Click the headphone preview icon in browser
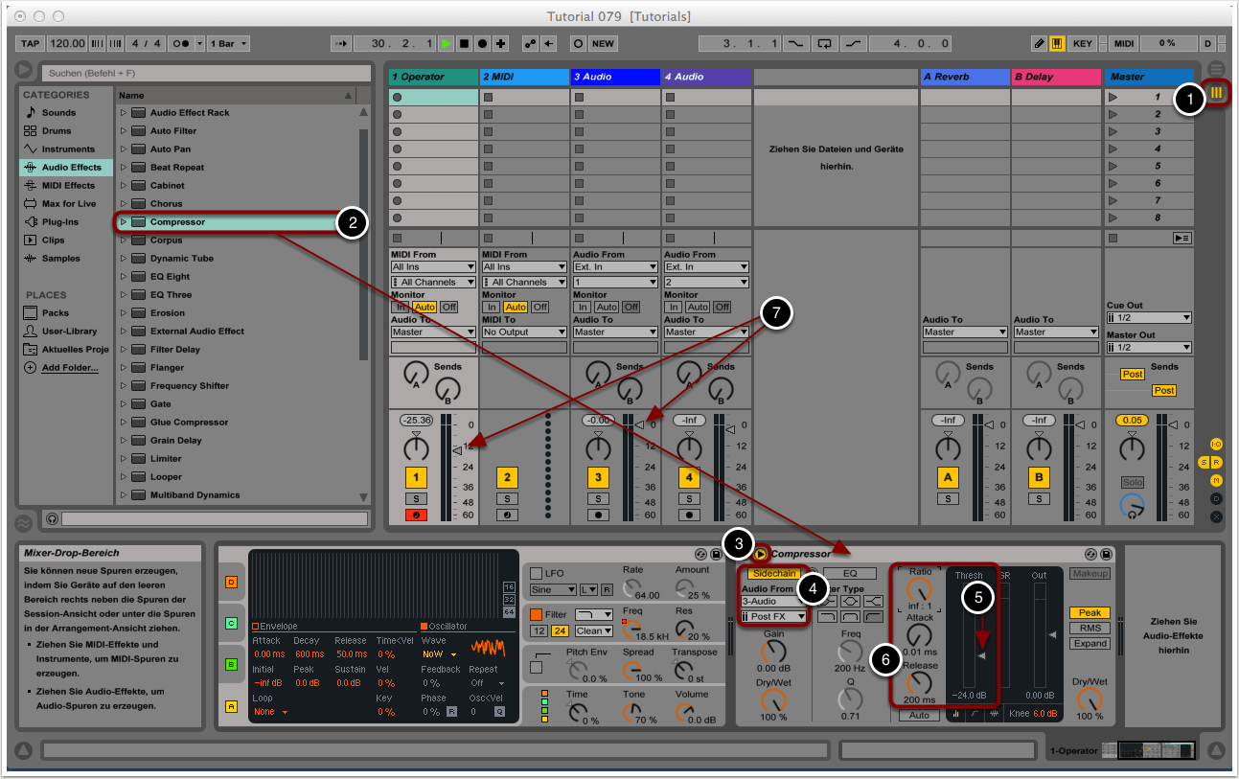 (x=53, y=518)
